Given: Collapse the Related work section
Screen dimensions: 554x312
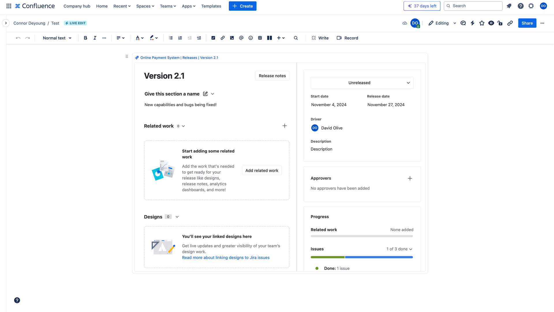Looking at the screenshot, I should pyautogui.click(x=184, y=126).
